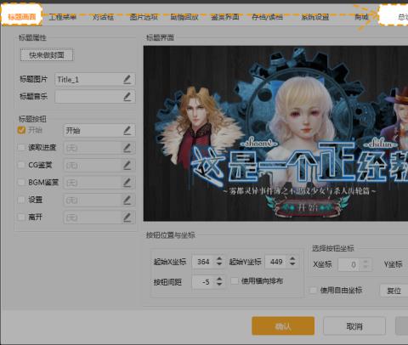Click the edit pencil for 标题音乐

point(127,97)
